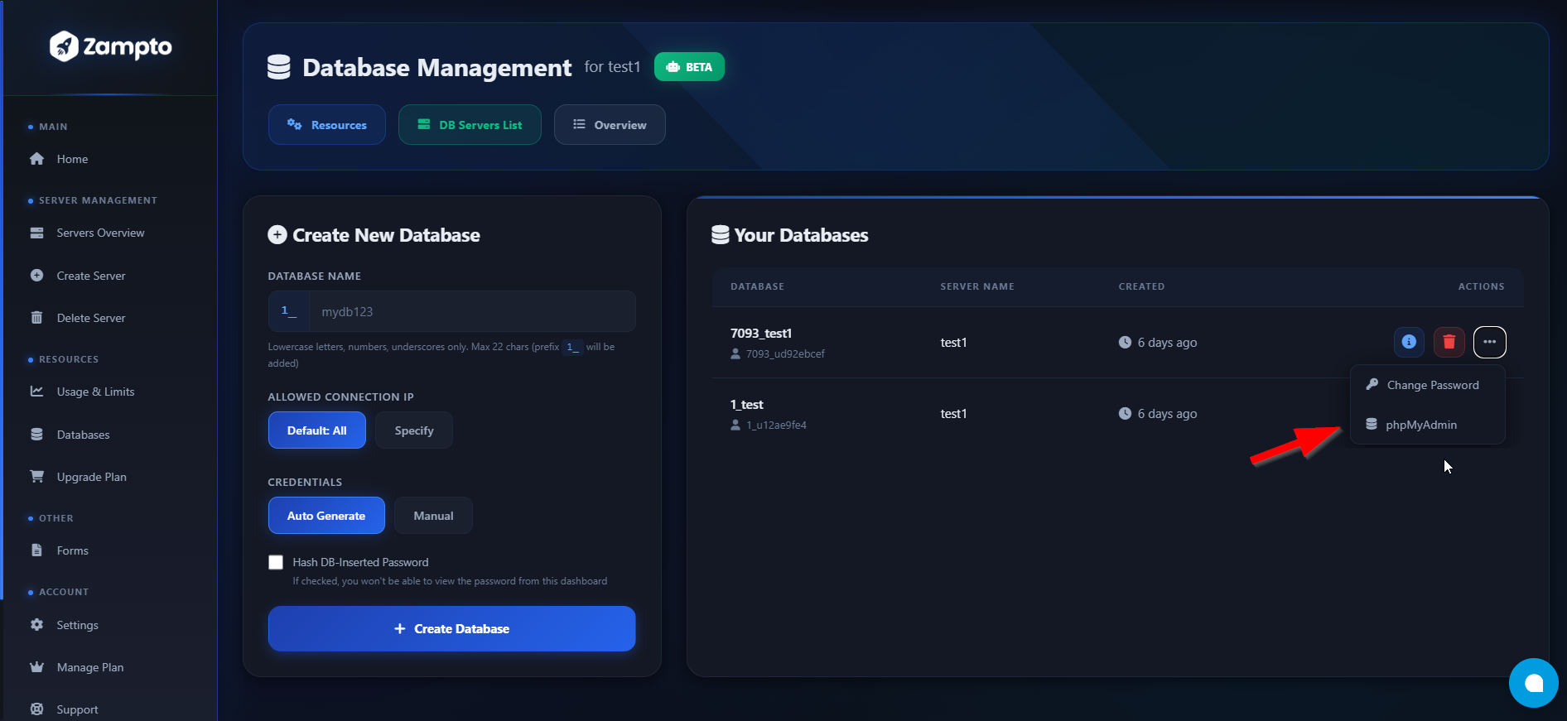The image size is (1567, 721).
Task: Click the Home icon in the sidebar
Action: coord(37,159)
